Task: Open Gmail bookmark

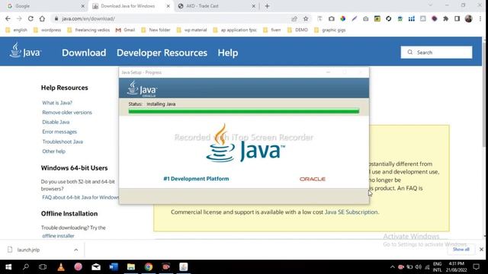Action: point(125,30)
